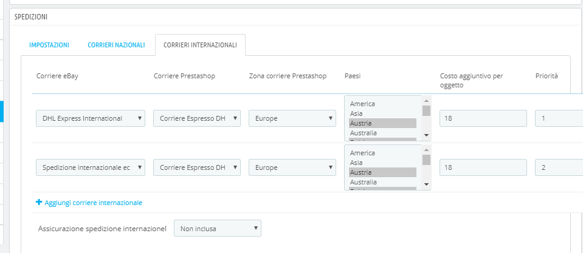
Task: Click the plus icon to add international carrier
Action: (40, 202)
